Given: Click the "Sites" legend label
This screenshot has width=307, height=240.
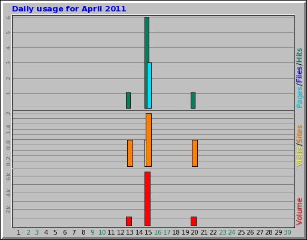Looking at the screenshot, I should tap(299, 134).
